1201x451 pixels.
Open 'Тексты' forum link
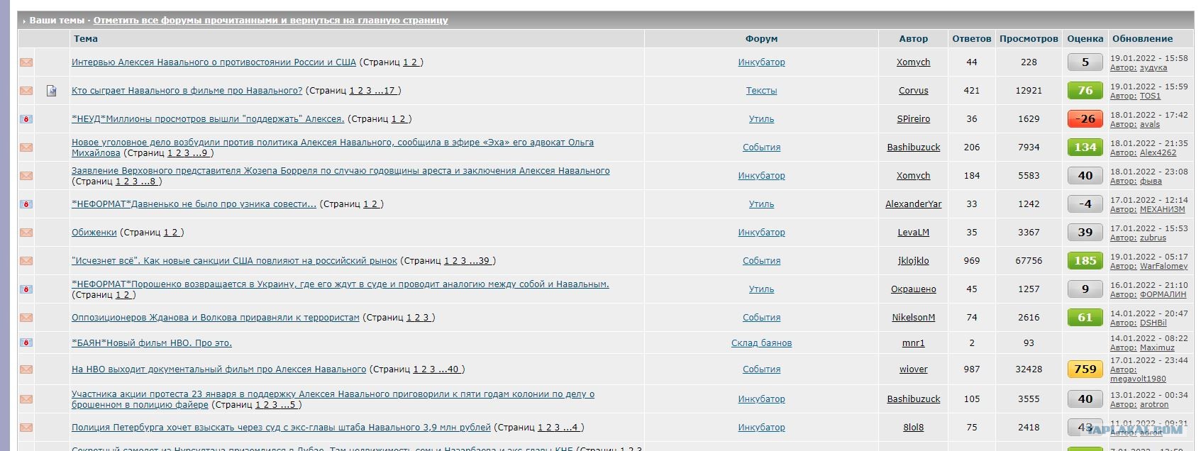tap(761, 91)
